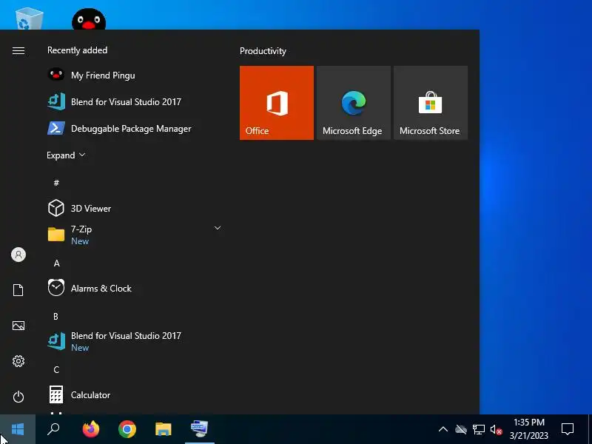Select the Recycle Bin desktop icon
This screenshot has height=444, width=592.
pyautogui.click(x=29, y=19)
